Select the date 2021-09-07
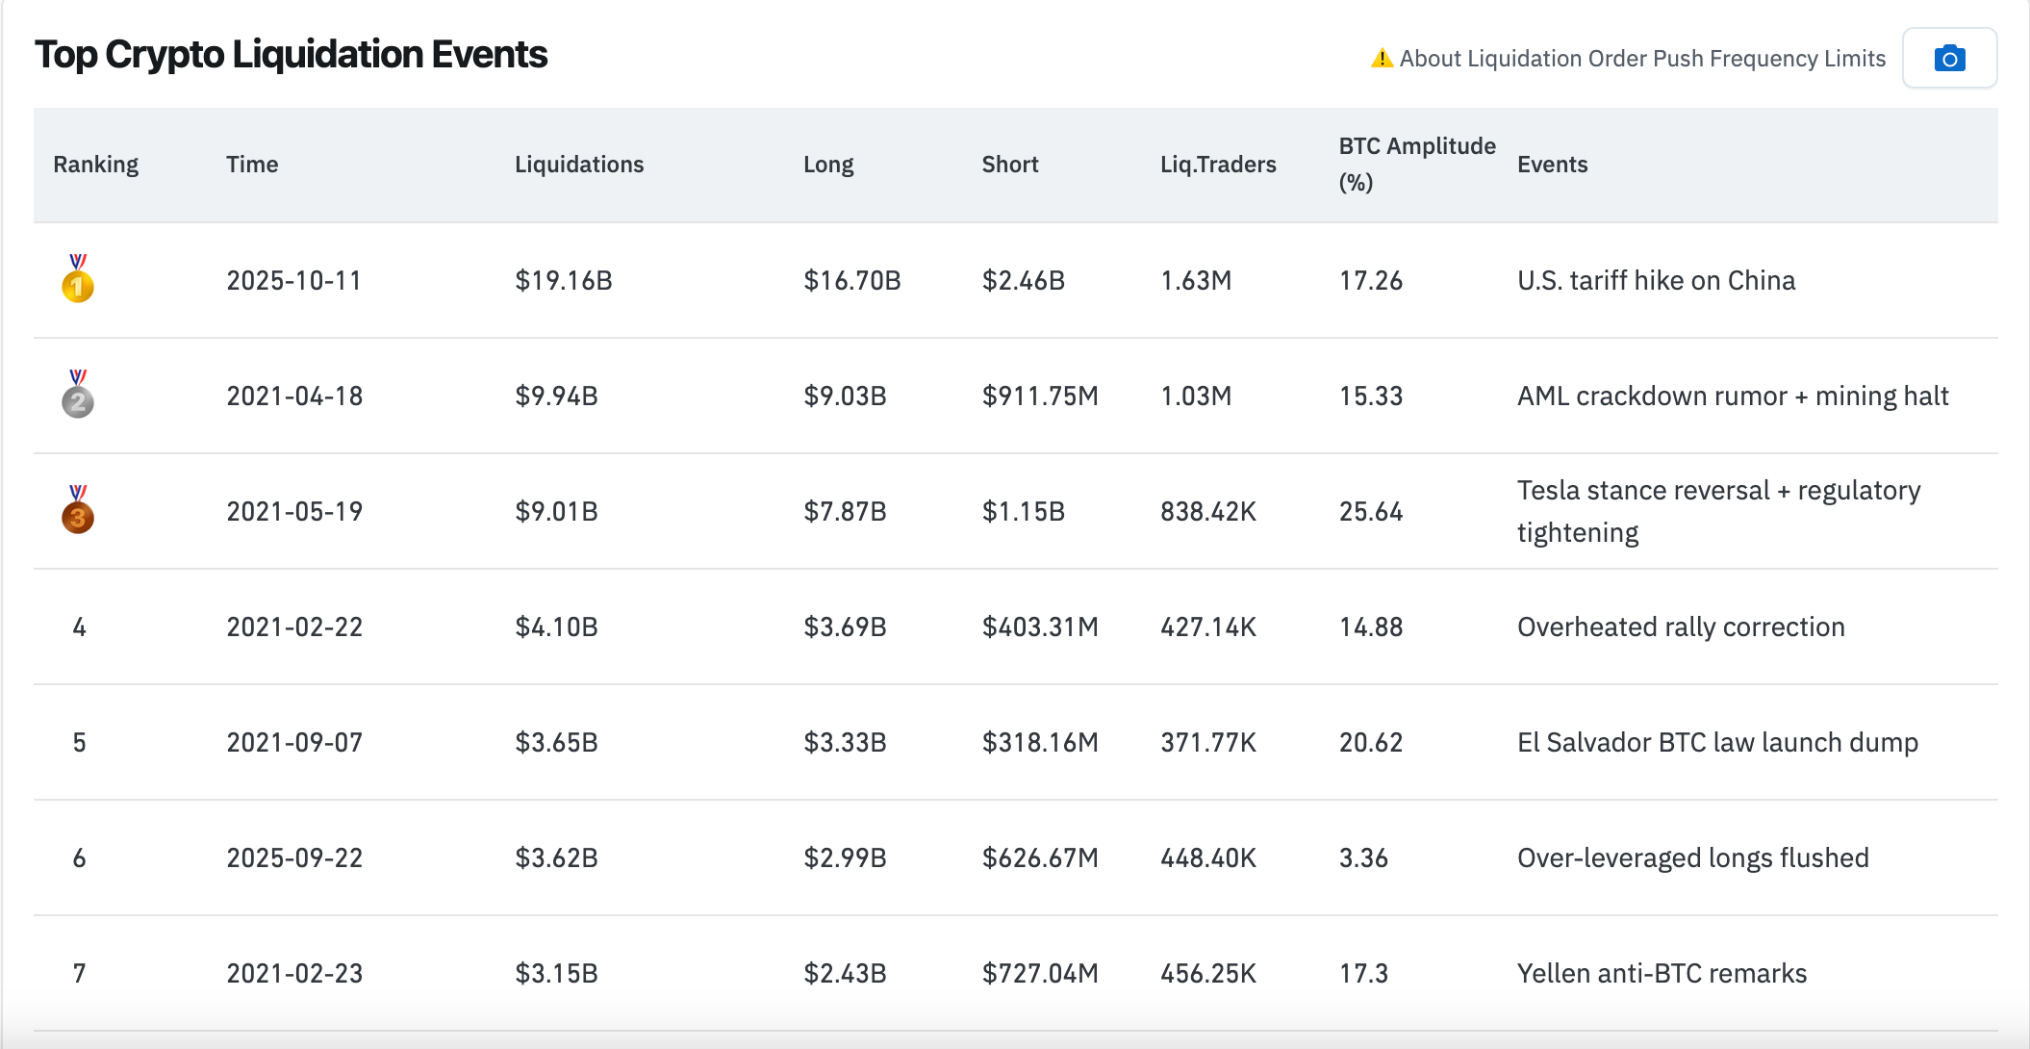This screenshot has height=1049, width=2030. click(x=294, y=742)
